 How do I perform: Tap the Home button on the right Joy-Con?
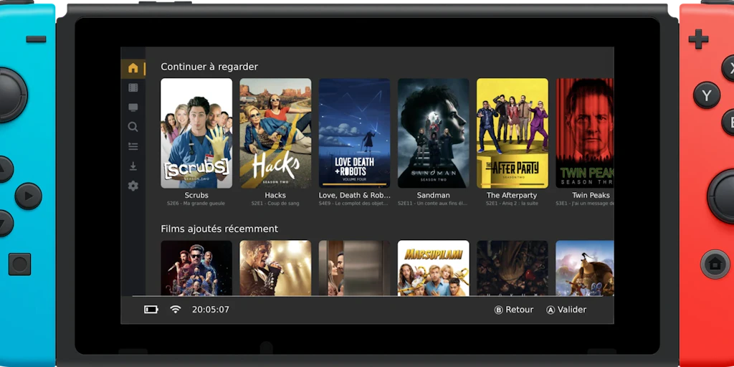(x=715, y=264)
